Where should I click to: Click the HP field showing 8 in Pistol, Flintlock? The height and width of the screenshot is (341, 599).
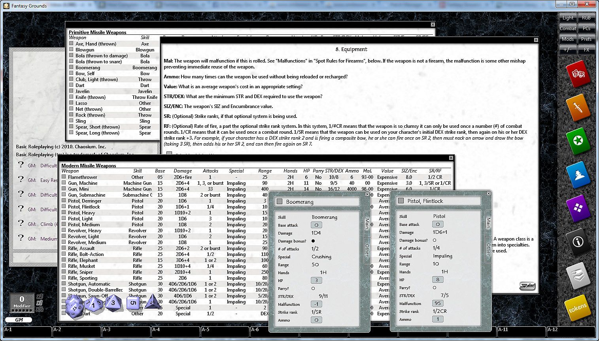[x=438, y=280]
